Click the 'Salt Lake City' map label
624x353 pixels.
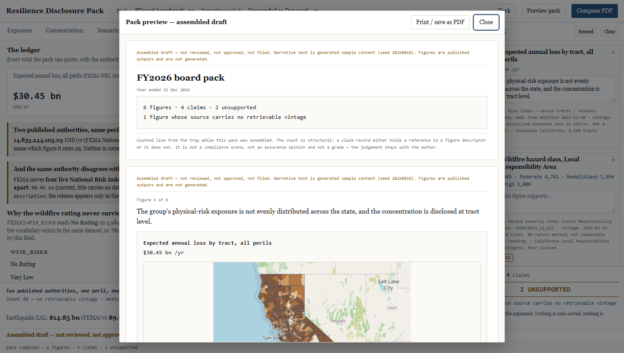[388, 285]
